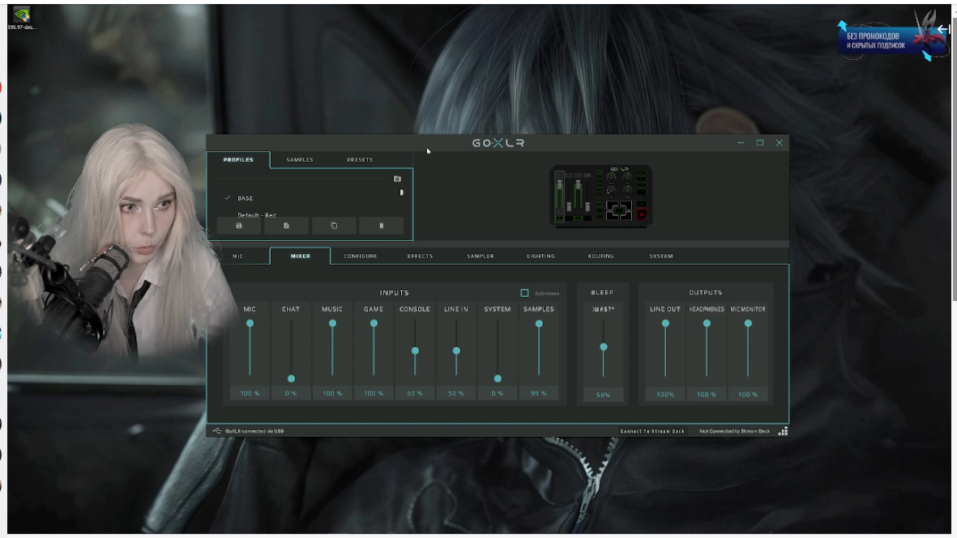The height and width of the screenshot is (538, 957).
Task: Switch to the Presets tab
Action: tap(360, 159)
